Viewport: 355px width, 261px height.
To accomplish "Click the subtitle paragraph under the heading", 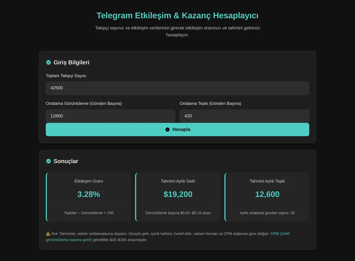I will click(x=177, y=31).
